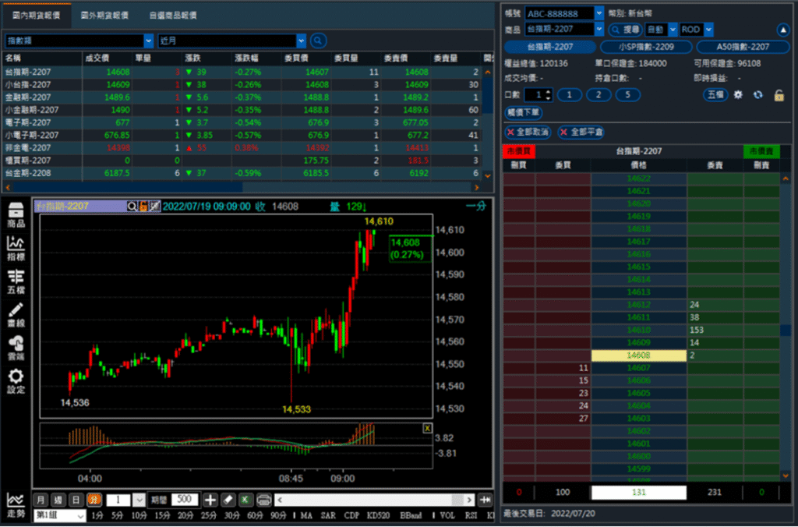
Task: Toggle the padlock icon in order panel
Action: point(779,94)
